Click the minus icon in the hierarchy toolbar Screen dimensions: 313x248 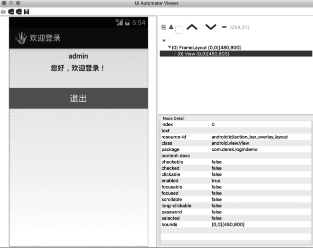coord(224,27)
